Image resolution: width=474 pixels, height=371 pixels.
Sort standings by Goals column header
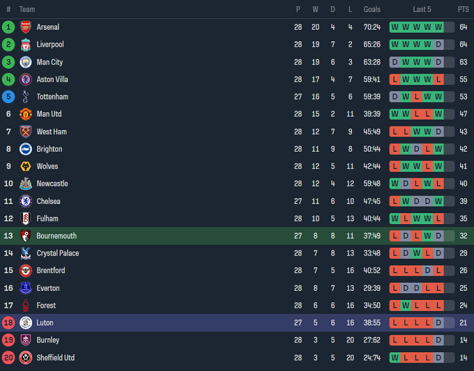click(372, 9)
